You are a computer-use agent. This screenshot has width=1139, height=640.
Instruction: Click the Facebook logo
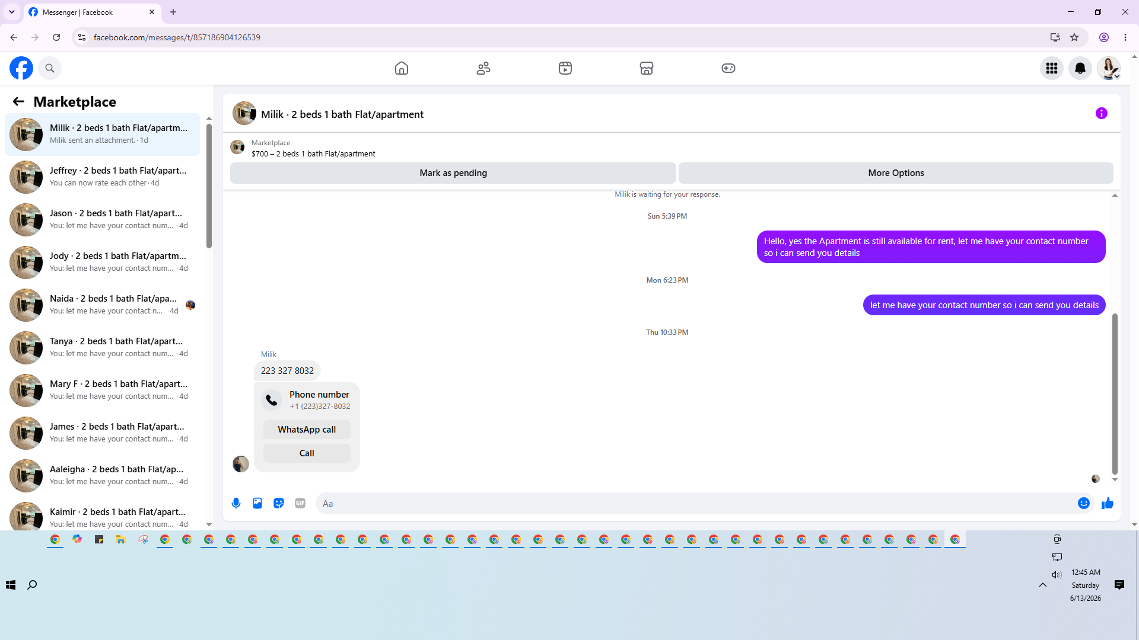[x=21, y=68]
